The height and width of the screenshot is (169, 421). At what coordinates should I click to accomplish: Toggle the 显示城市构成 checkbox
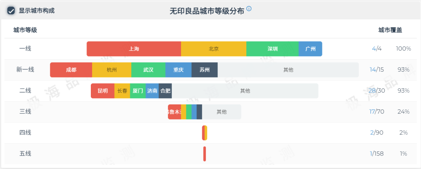[11, 11]
